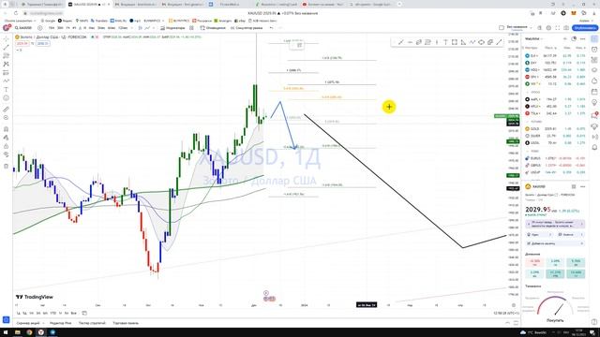Open the Watchlist name dropdown

[533, 39]
